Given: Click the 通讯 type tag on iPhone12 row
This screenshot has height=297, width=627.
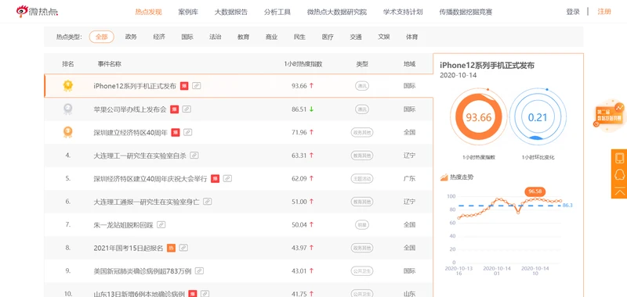Looking at the screenshot, I should 362,86.
